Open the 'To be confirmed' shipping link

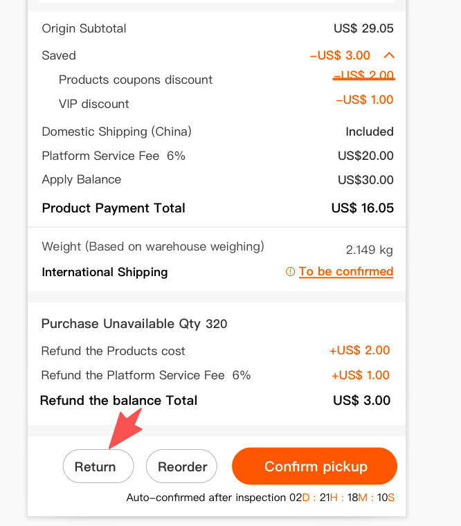(x=346, y=271)
